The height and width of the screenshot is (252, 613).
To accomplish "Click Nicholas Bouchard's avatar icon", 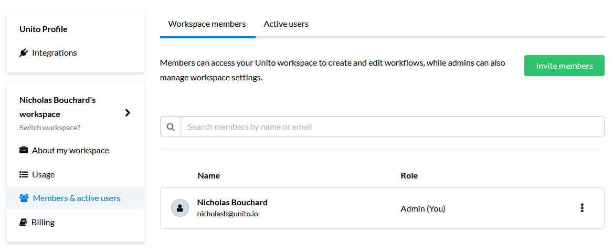I will [x=180, y=208].
